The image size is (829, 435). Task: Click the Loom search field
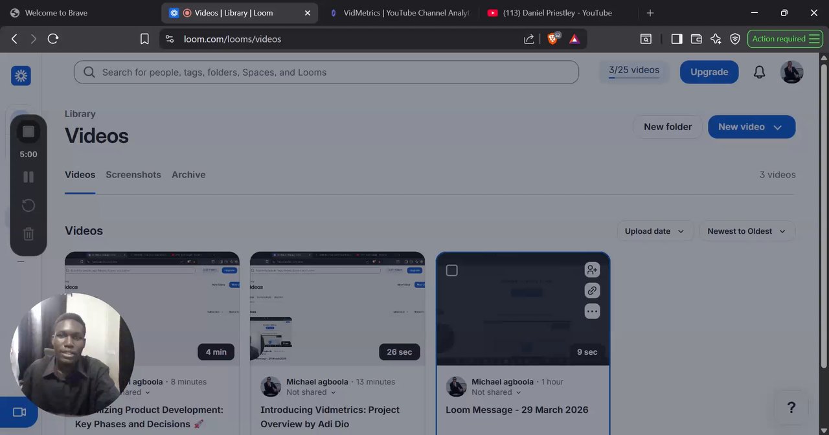tap(326, 72)
